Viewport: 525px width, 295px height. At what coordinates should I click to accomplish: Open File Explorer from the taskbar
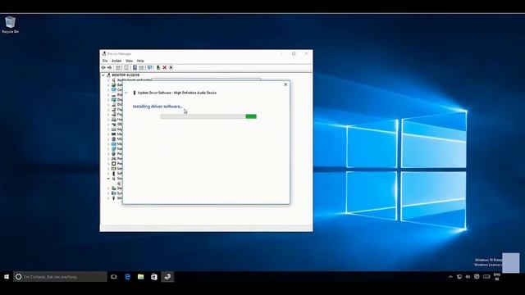click(x=140, y=277)
